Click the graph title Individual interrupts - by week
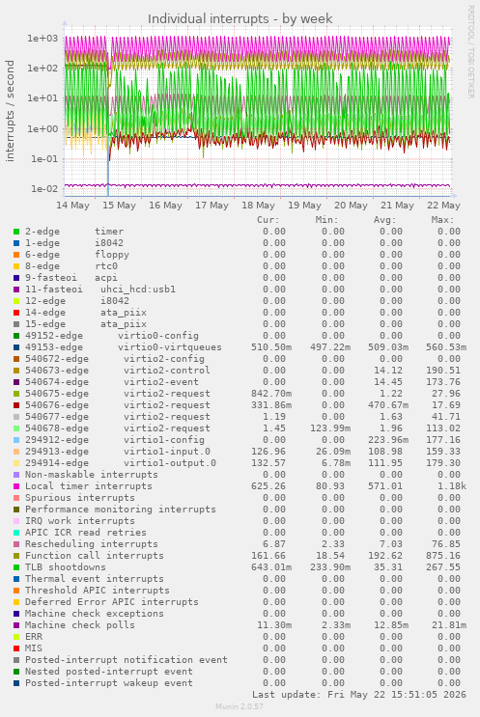Viewport: 480px width, 717px height. (x=240, y=18)
